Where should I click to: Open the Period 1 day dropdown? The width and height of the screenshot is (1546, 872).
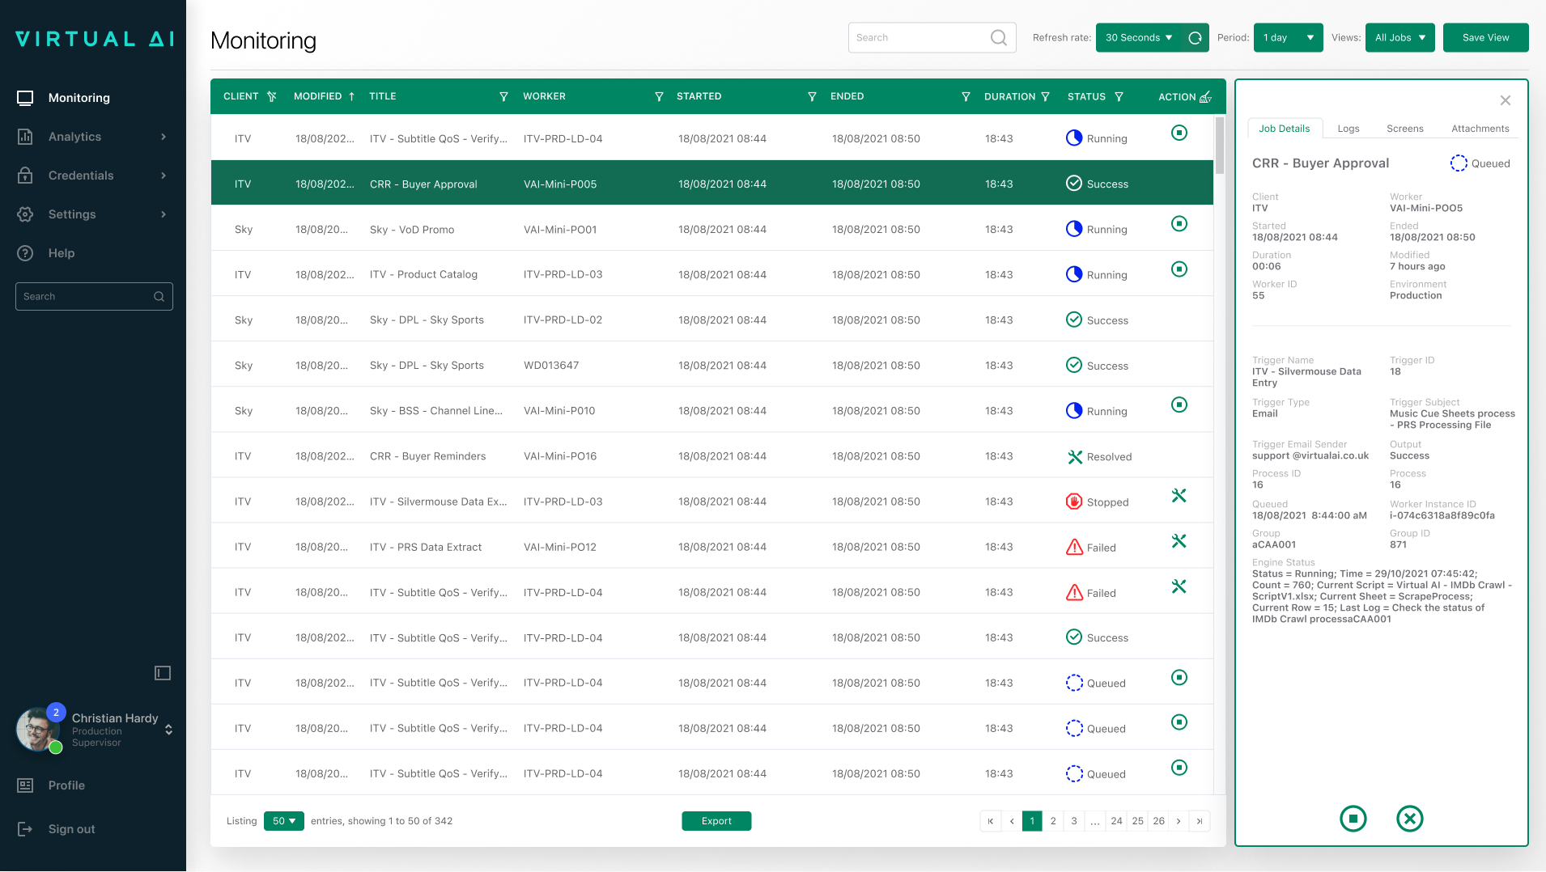(x=1288, y=38)
